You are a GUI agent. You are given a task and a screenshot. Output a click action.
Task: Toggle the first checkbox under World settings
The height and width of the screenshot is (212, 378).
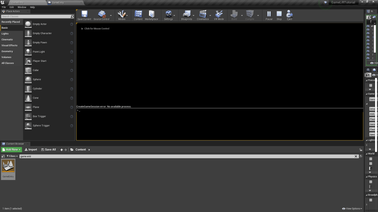[371, 159]
